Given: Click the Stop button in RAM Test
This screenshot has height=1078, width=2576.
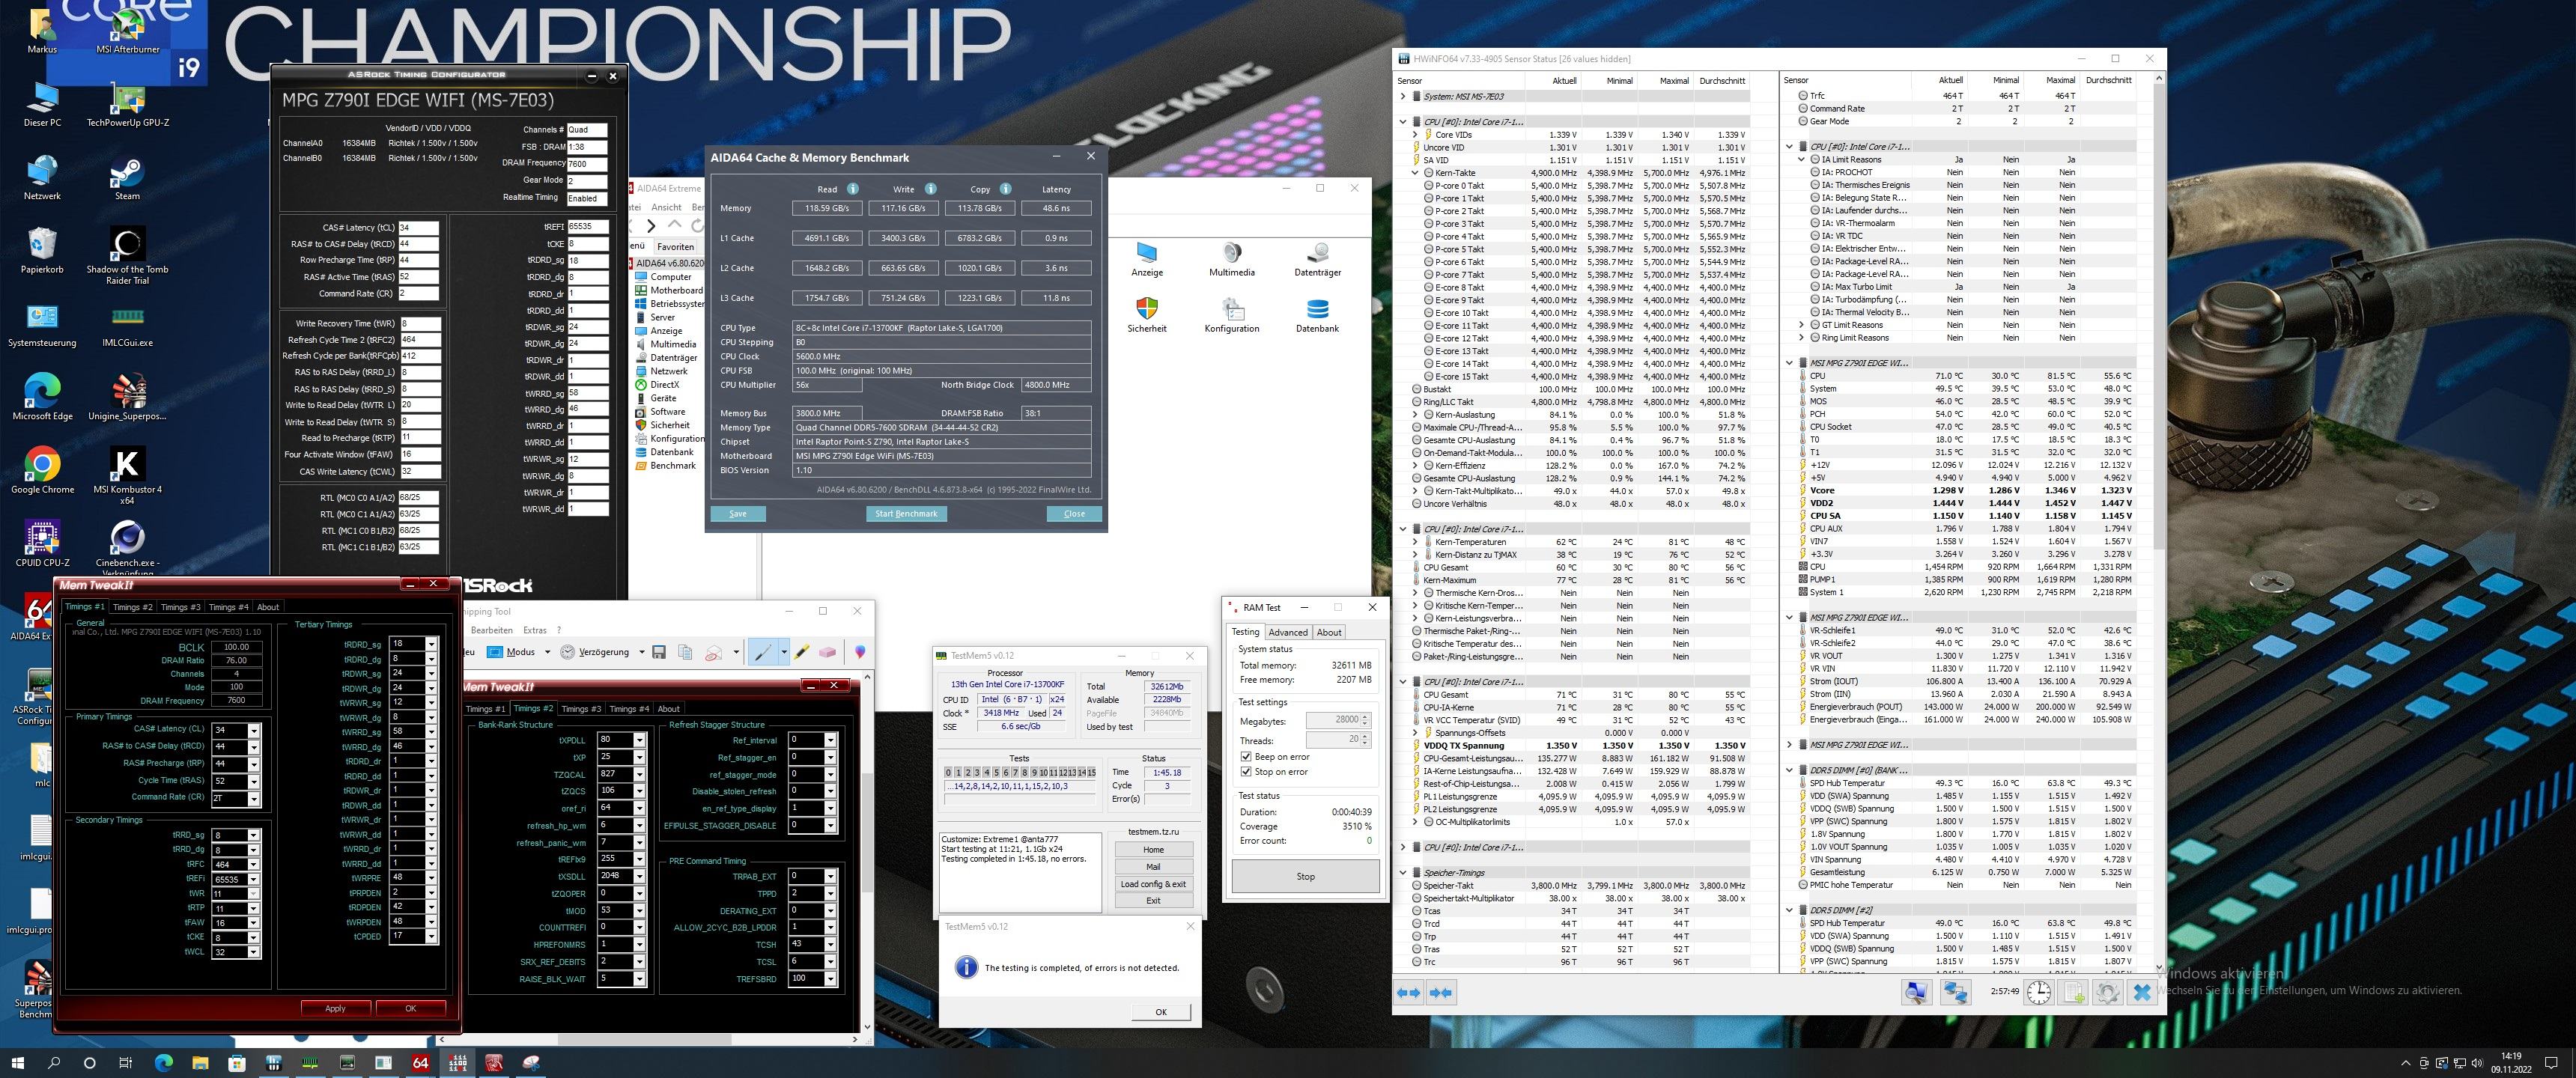Looking at the screenshot, I should tap(1305, 876).
